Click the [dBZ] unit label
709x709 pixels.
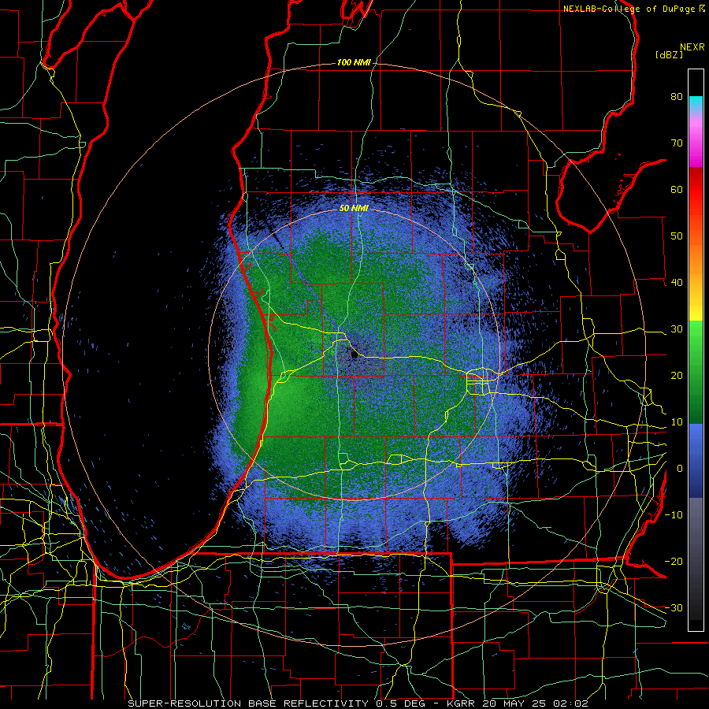pyautogui.click(x=669, y=54)
